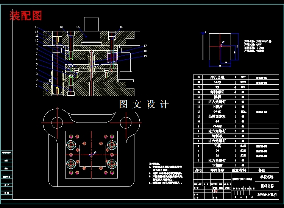Click balloon number 13 on the section view
Image resolution: width=284 pixels, height=208 pixels.
[x=37, y=27]
